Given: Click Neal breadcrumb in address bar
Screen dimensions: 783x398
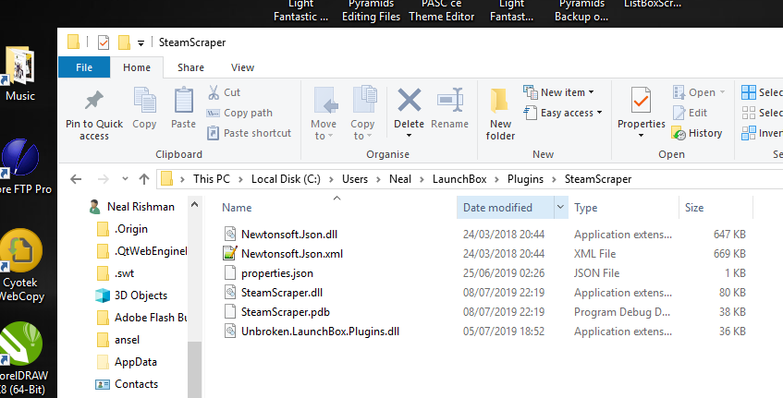Looking at the screenshot, I should 400,179.
